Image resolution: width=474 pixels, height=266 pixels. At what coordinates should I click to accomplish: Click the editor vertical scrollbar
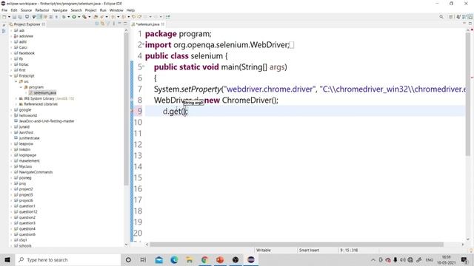point(468,94)
